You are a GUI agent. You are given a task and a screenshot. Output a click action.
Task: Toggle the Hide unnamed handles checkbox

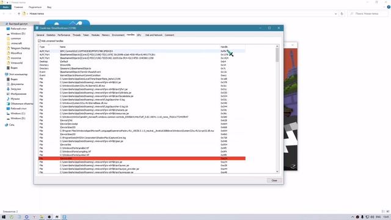tap(39, 41)
